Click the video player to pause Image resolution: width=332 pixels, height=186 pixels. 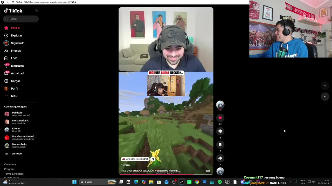tap(166, 91)
